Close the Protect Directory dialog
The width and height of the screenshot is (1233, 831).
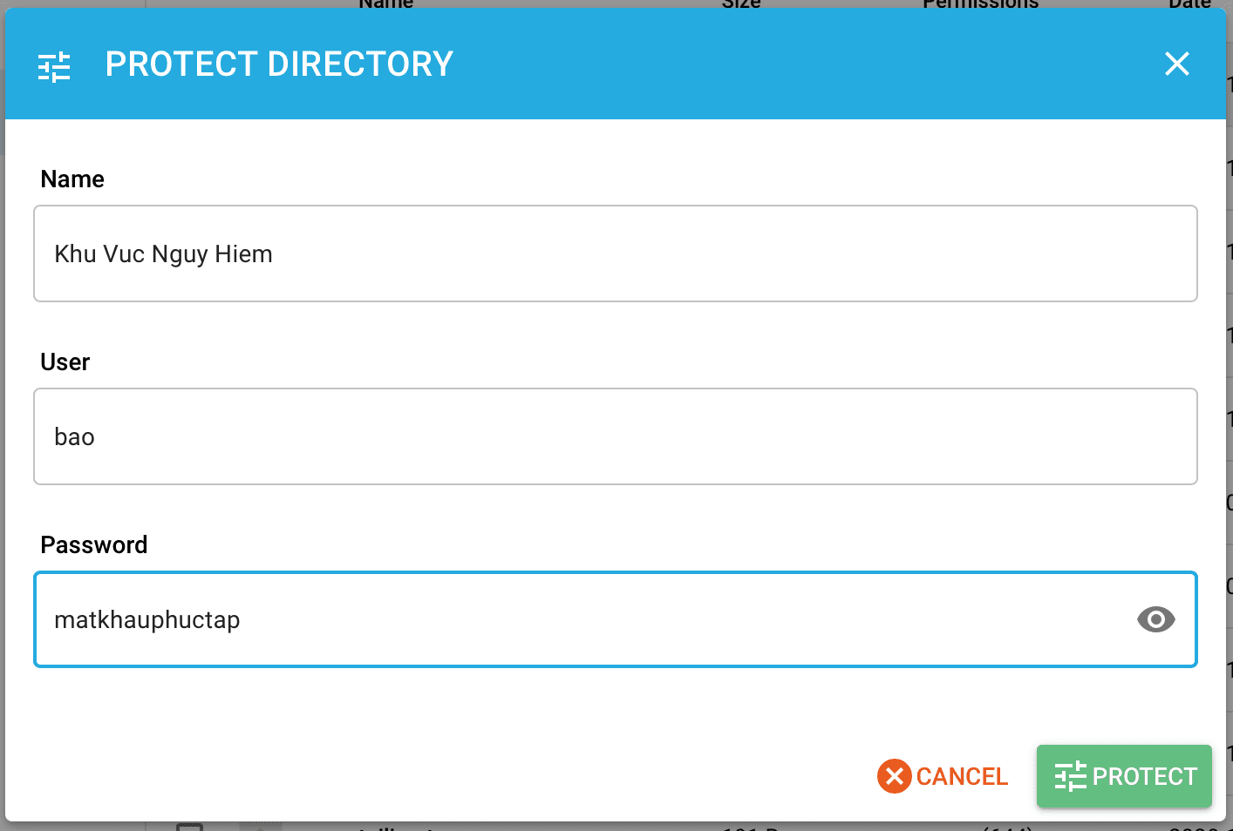[x=1177, y=64]
